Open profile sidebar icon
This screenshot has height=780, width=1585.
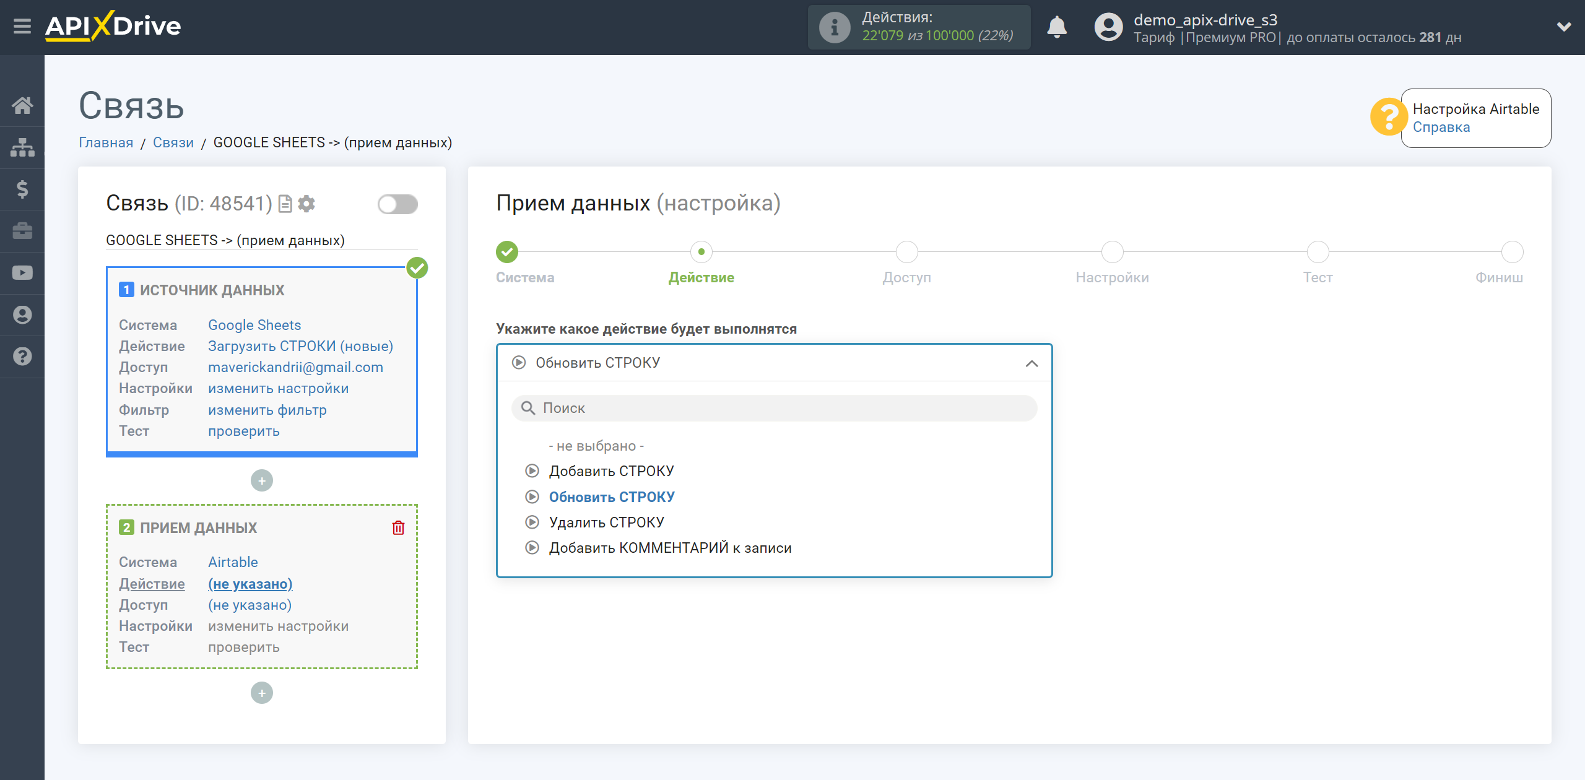point(22,315)
